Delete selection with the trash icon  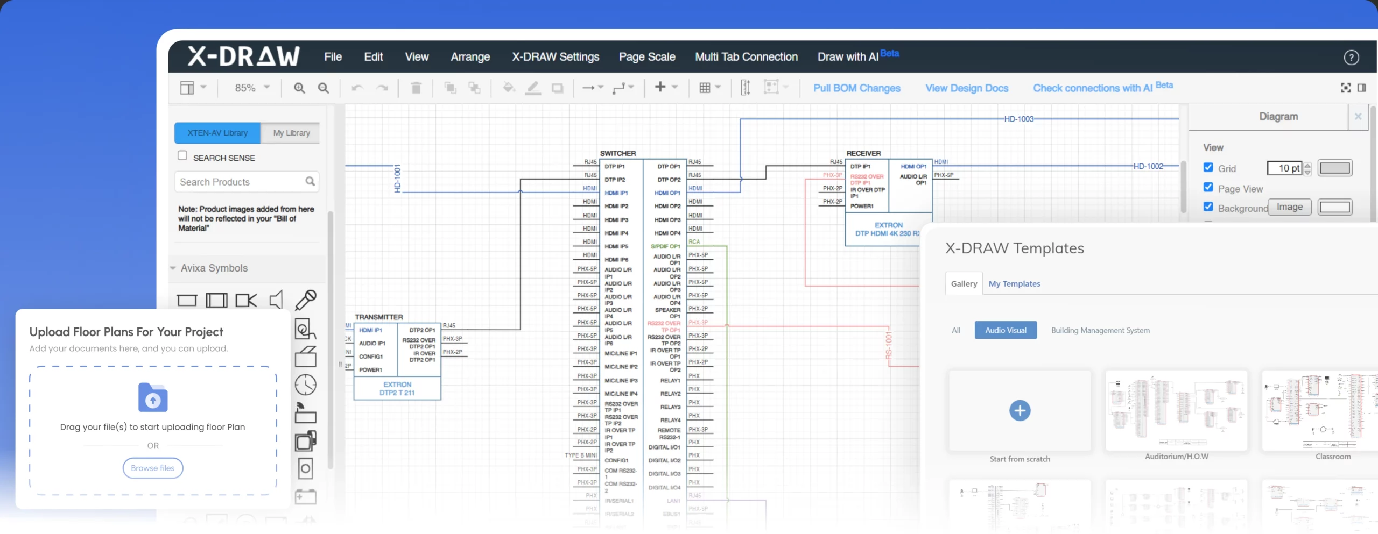416,88
